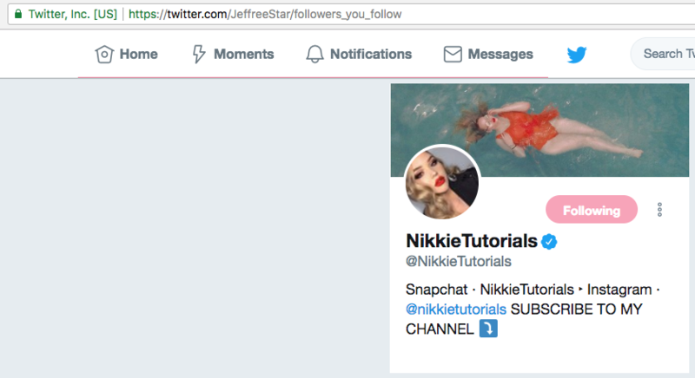This screenshot has width=695, height=378.
Task: Toggle the pink Following button
Action: point(591,210)
